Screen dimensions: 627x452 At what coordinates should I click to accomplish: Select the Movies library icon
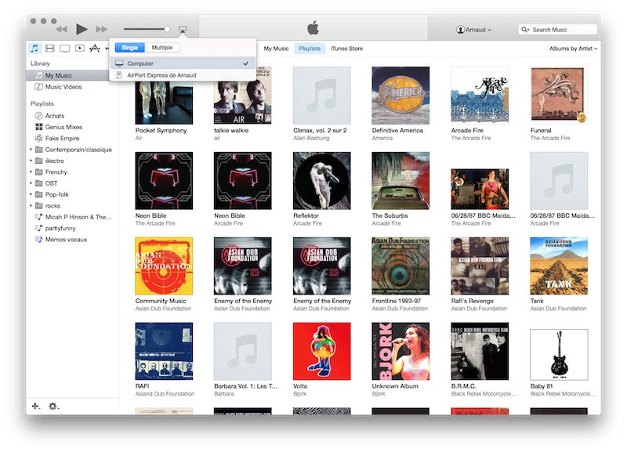pos(50,49)
